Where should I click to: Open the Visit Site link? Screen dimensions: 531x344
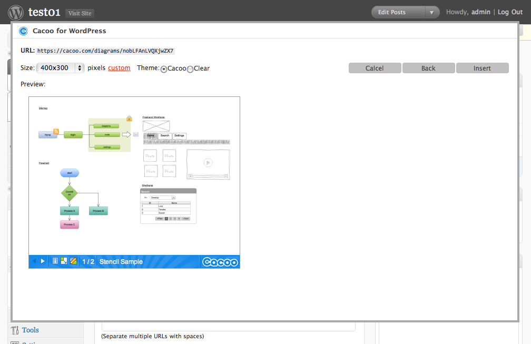[80, 13]
